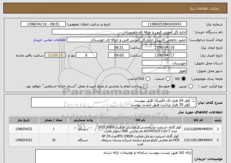Click the buyer organization name field
Viewport: 231px width, 163px height.
[120, 32]
